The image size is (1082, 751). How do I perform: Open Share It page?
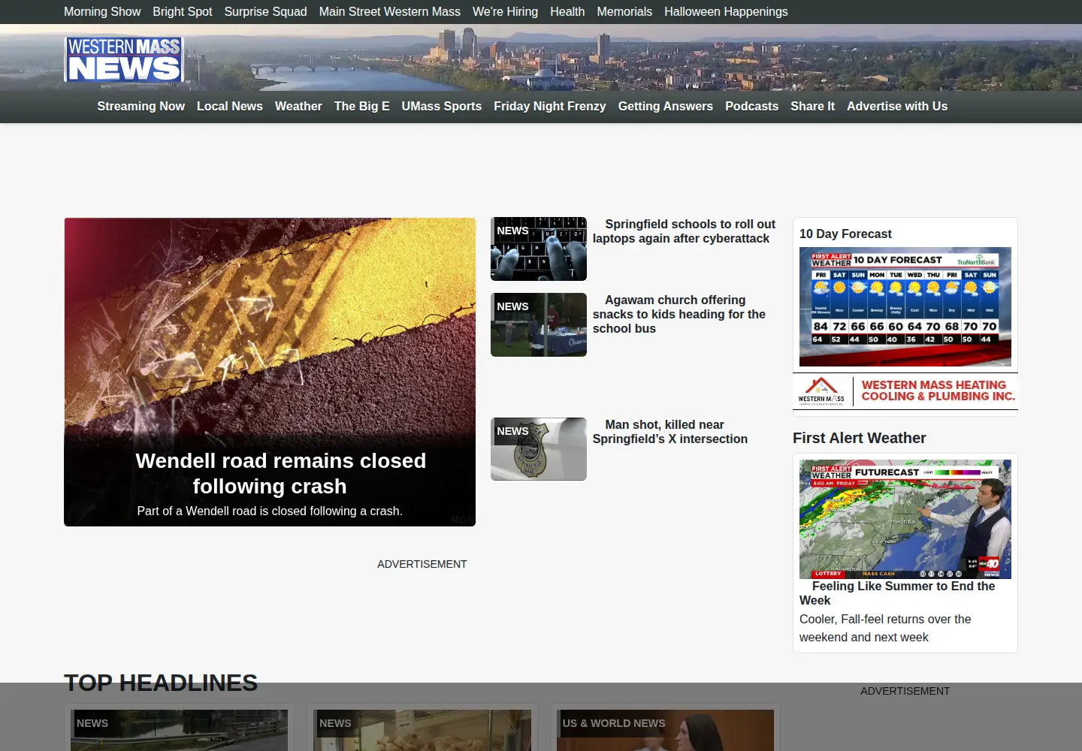pyautogui.click(x=812, y=107)
